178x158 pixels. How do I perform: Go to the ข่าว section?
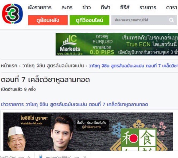(87, 7)
